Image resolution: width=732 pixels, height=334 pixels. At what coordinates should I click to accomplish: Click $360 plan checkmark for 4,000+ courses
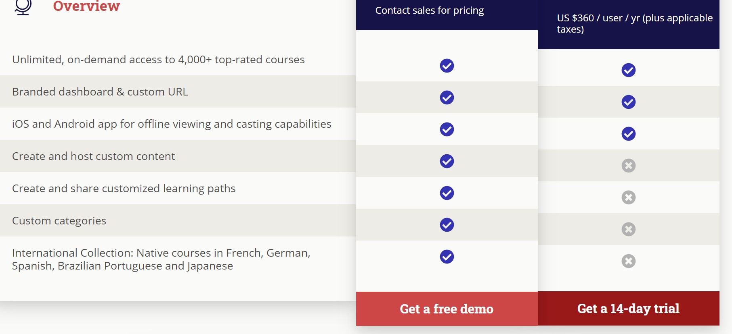(x=628, y=70)
